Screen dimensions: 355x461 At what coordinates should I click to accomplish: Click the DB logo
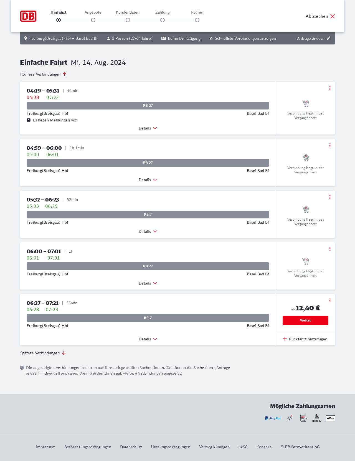pos(28,16)
